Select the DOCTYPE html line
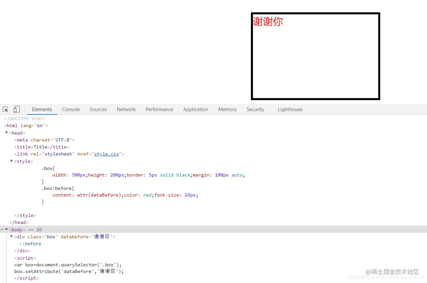 [25, 118]
